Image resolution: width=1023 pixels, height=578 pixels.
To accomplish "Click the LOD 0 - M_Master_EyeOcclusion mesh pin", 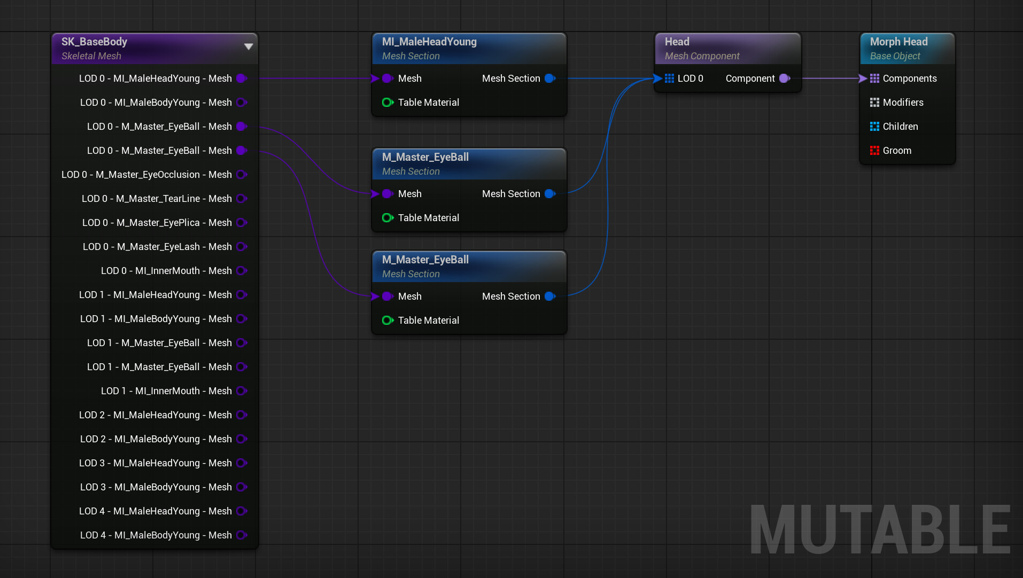I will [x=242, y=175].
